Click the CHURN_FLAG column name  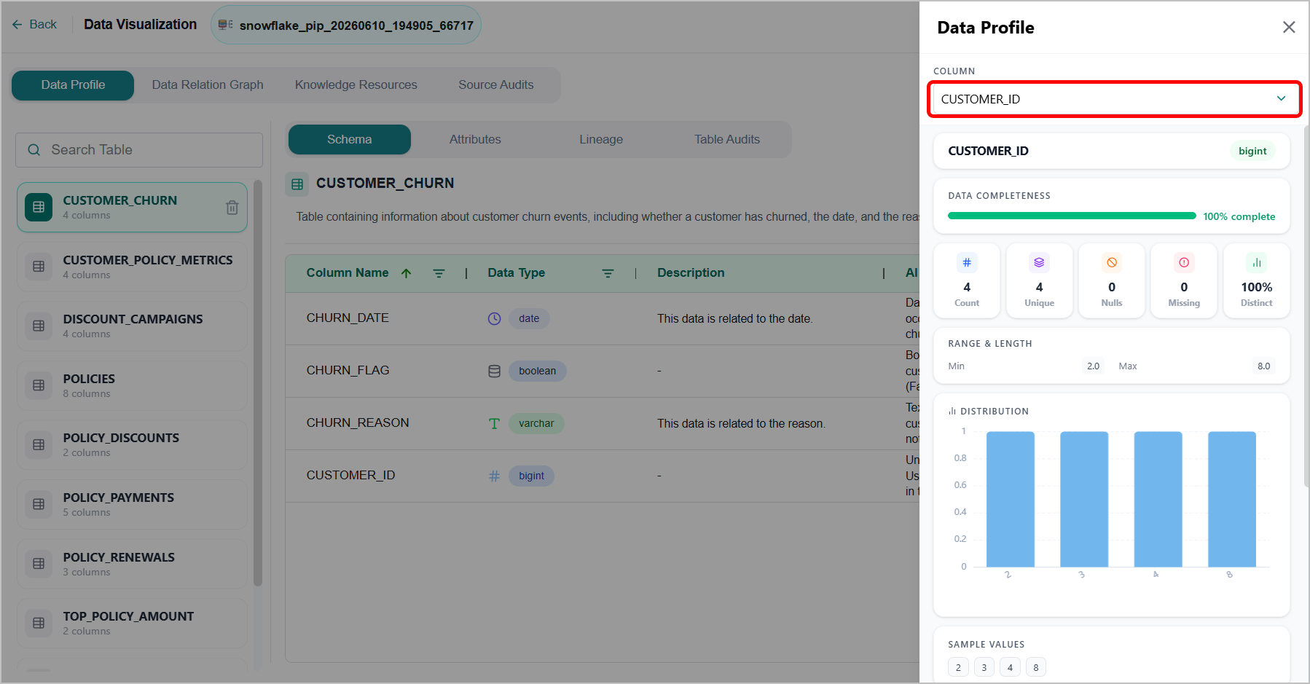pyautogui.click(x=348, y=371)
